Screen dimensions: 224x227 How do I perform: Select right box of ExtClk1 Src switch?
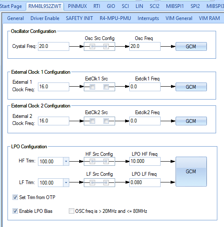pos(106,87)
